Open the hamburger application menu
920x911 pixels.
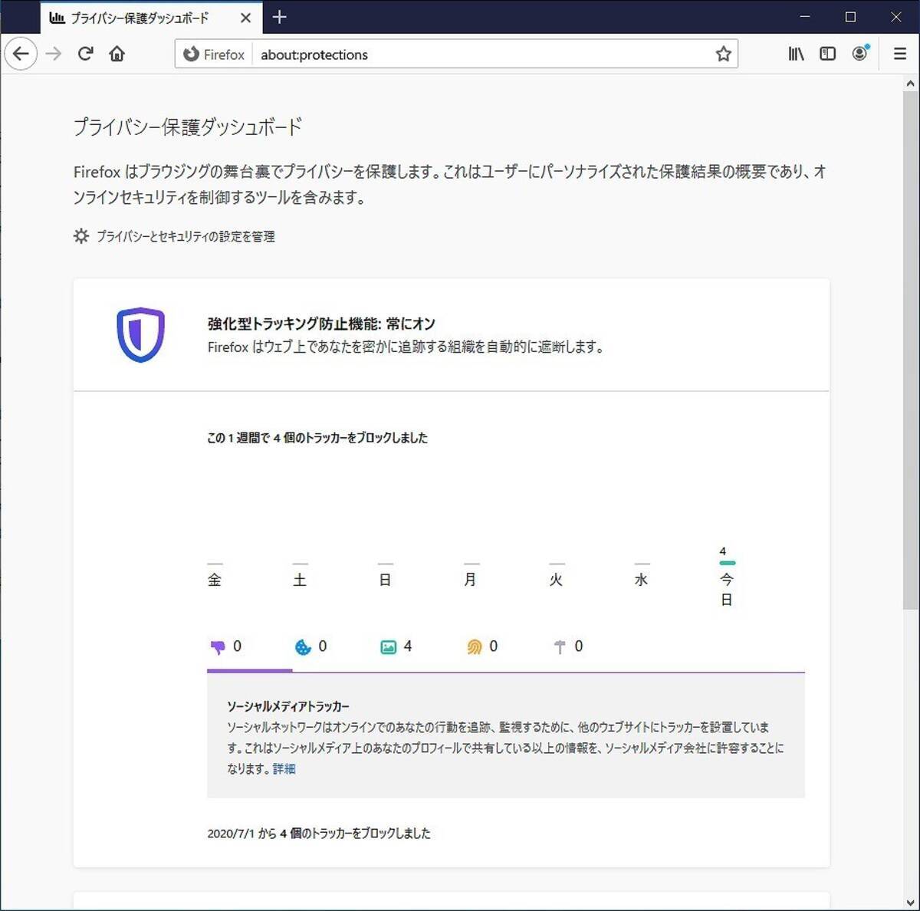900,54
